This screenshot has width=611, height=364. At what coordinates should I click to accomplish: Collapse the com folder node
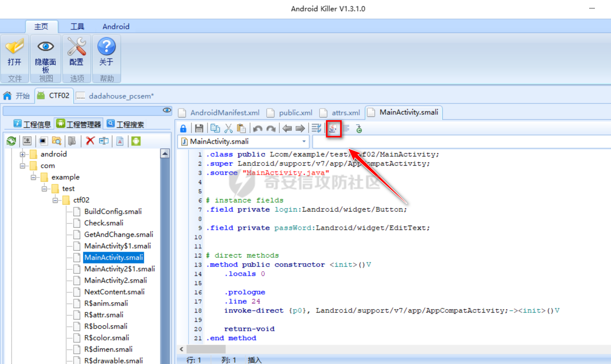click(x=23, y=166)
